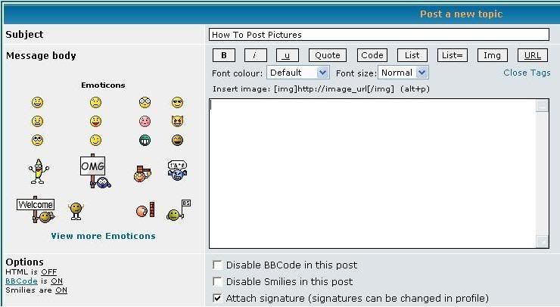Insert the blue cursing emoticon
The image size is (560, 307).
[177, 170]
